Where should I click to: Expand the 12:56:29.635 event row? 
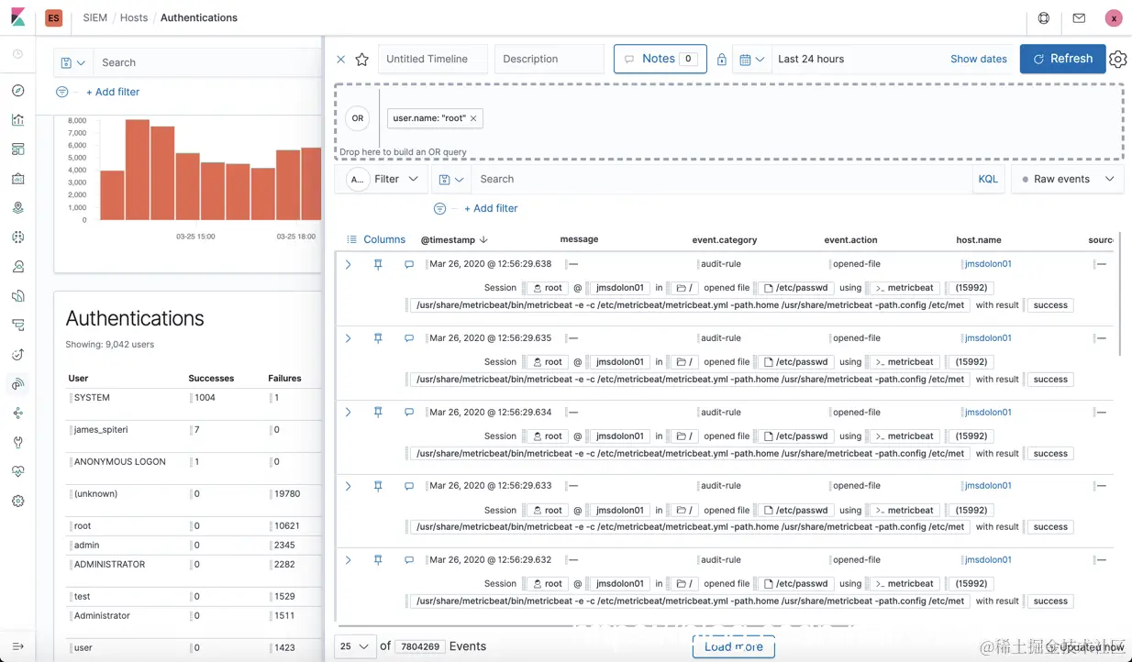(x=349, y=338)
